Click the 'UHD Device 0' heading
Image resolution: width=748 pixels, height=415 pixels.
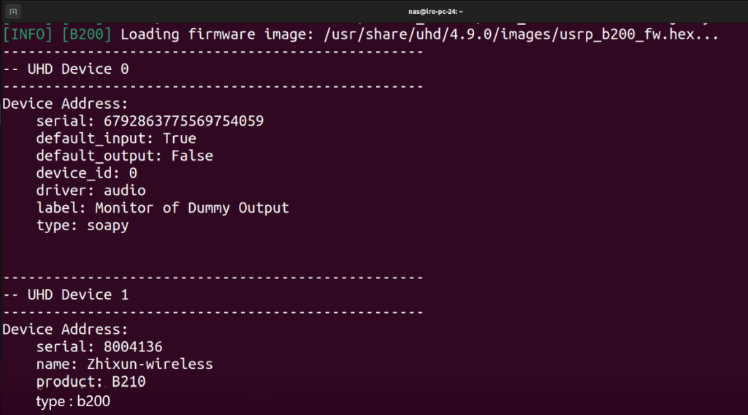click(x=69, y=69)
